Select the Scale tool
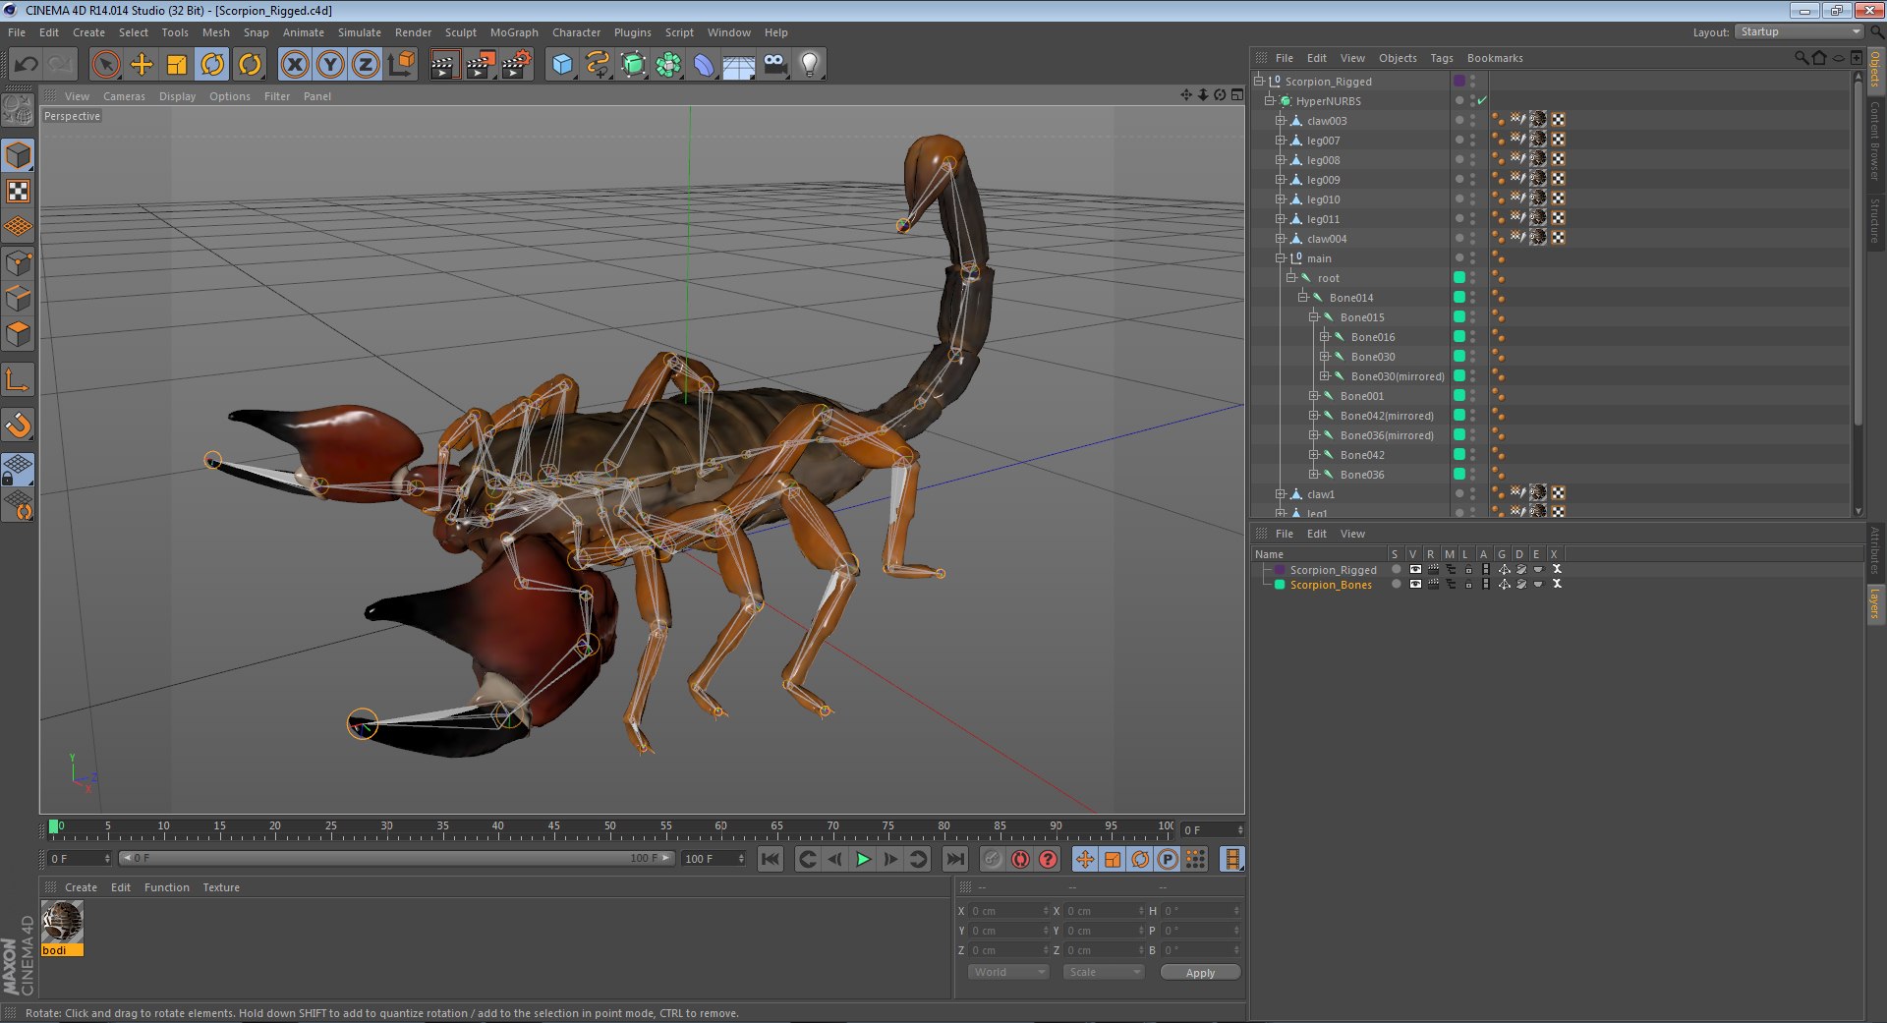 (177, 65)
